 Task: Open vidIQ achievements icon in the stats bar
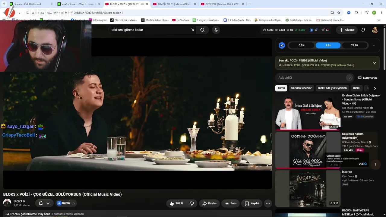[323, 30]
